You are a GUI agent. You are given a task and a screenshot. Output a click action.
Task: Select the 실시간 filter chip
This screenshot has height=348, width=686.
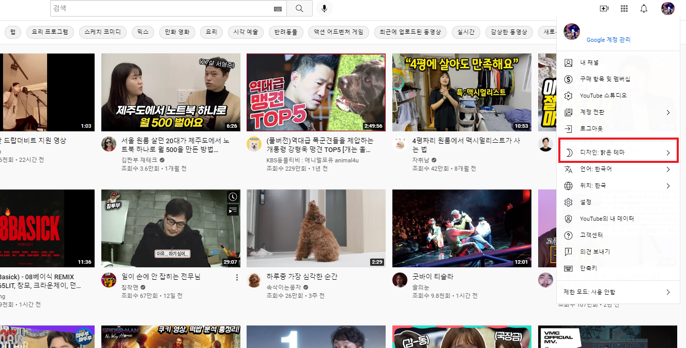[466, 32]
